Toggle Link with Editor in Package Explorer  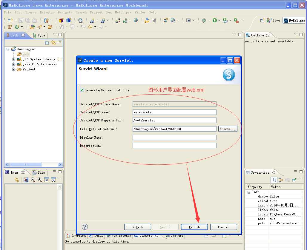pyautogui.click(x=53, y=43)
